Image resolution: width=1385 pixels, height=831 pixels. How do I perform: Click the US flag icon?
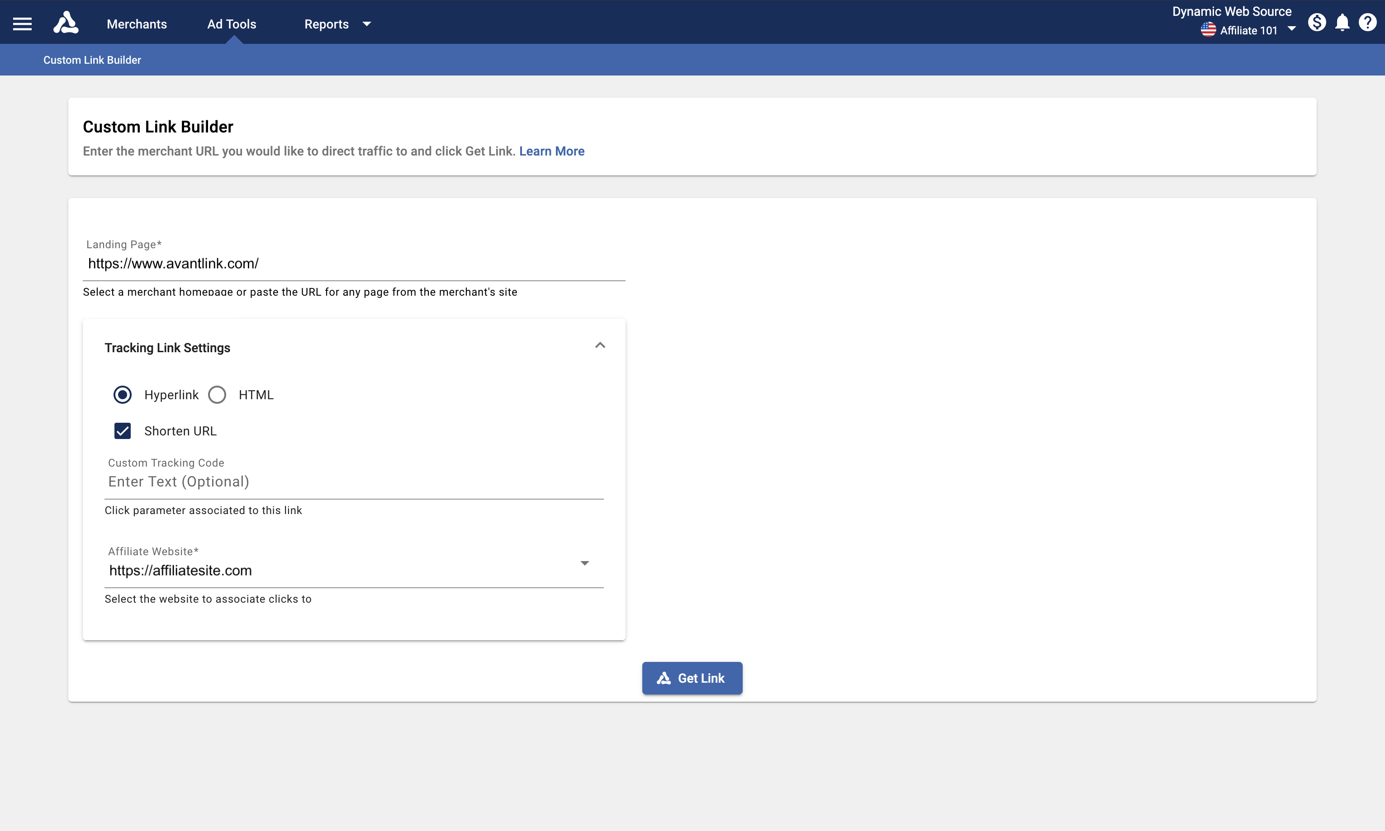click(x=1208, y=30)
